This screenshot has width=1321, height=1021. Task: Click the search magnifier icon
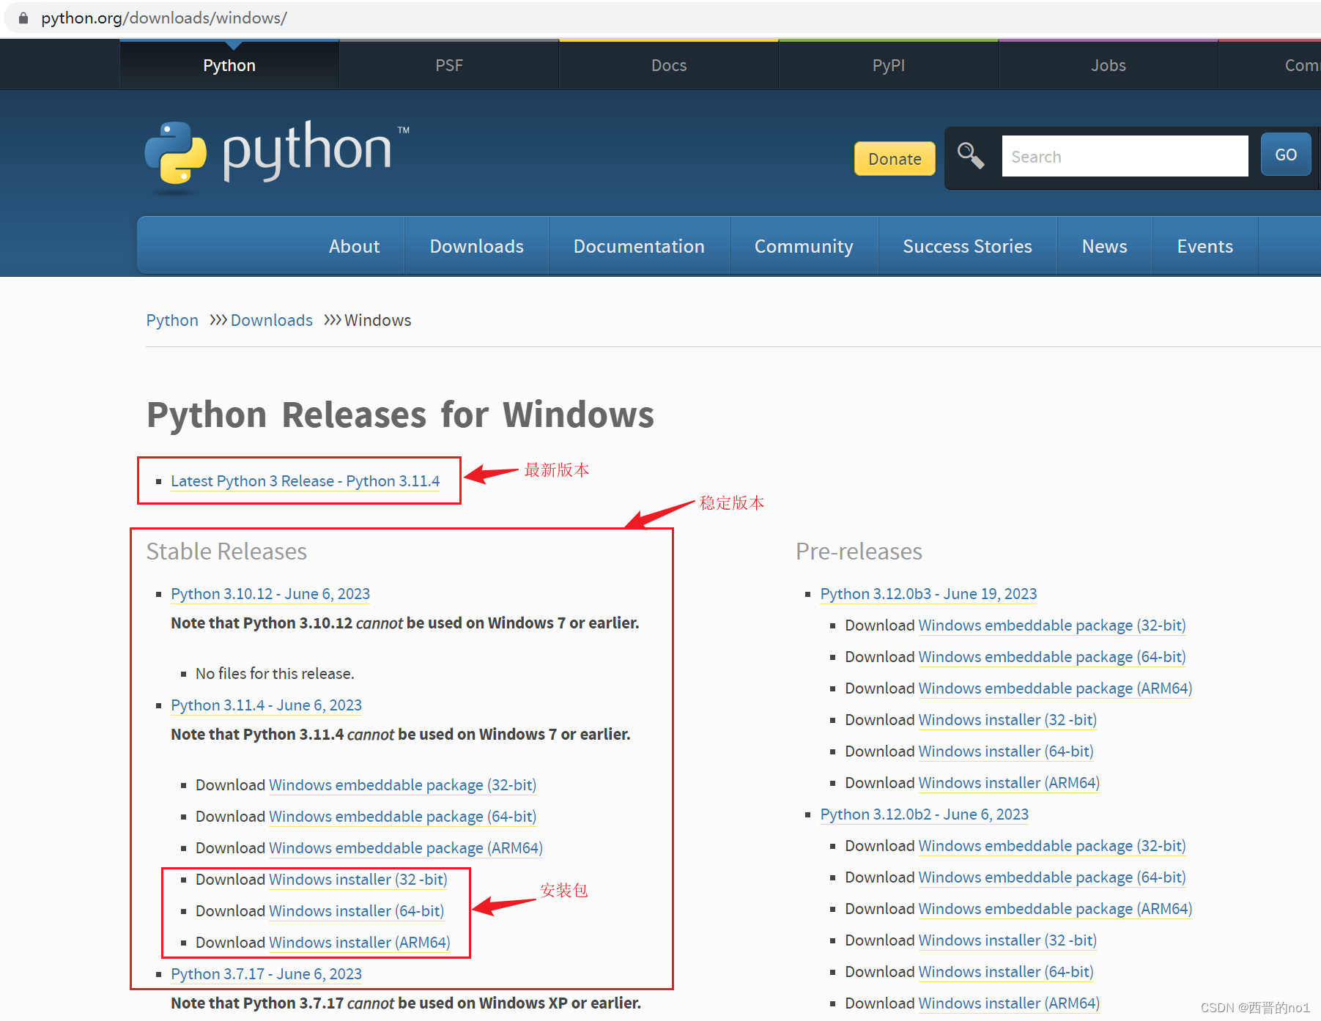[x=971, y=155]
